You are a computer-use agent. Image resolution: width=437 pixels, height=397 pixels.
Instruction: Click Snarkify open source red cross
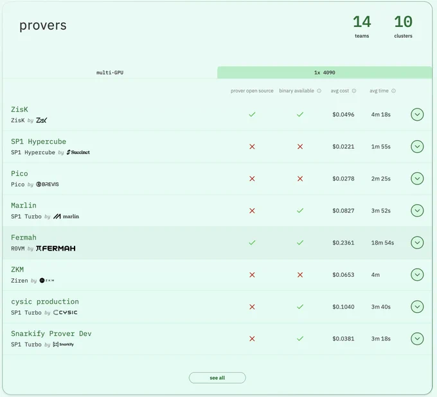(252, 339)
